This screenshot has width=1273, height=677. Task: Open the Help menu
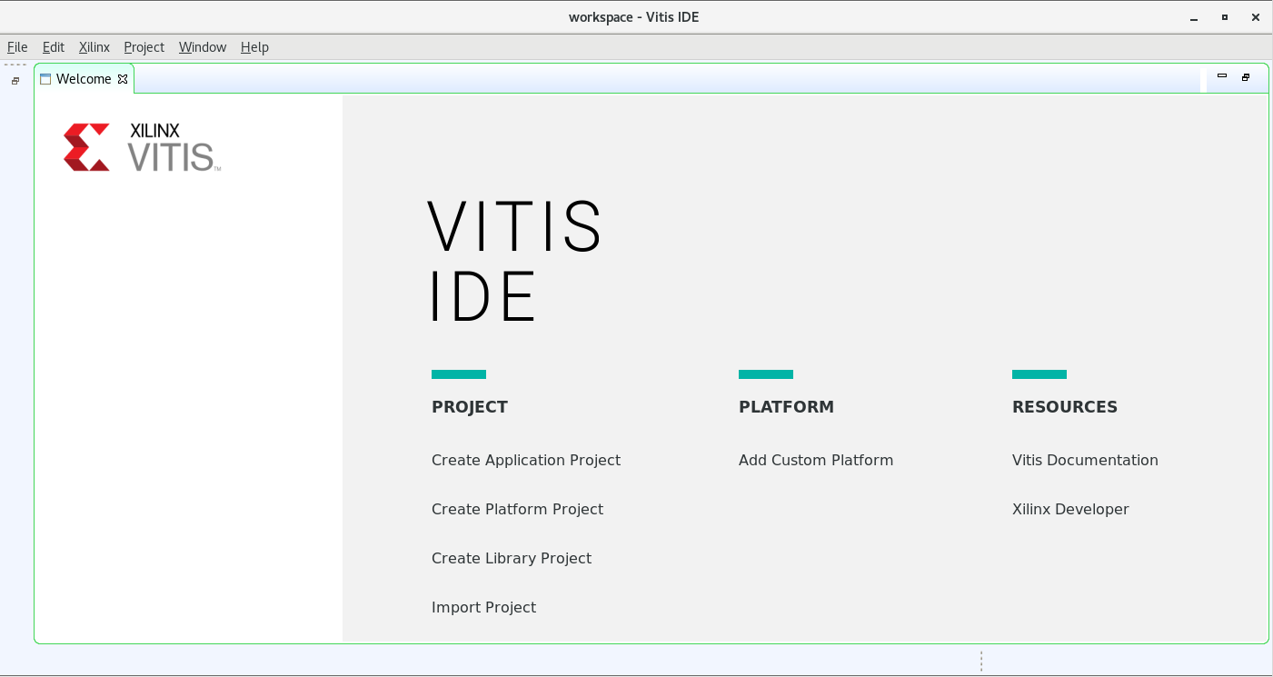pyautogui.click(x=254, y=47)
